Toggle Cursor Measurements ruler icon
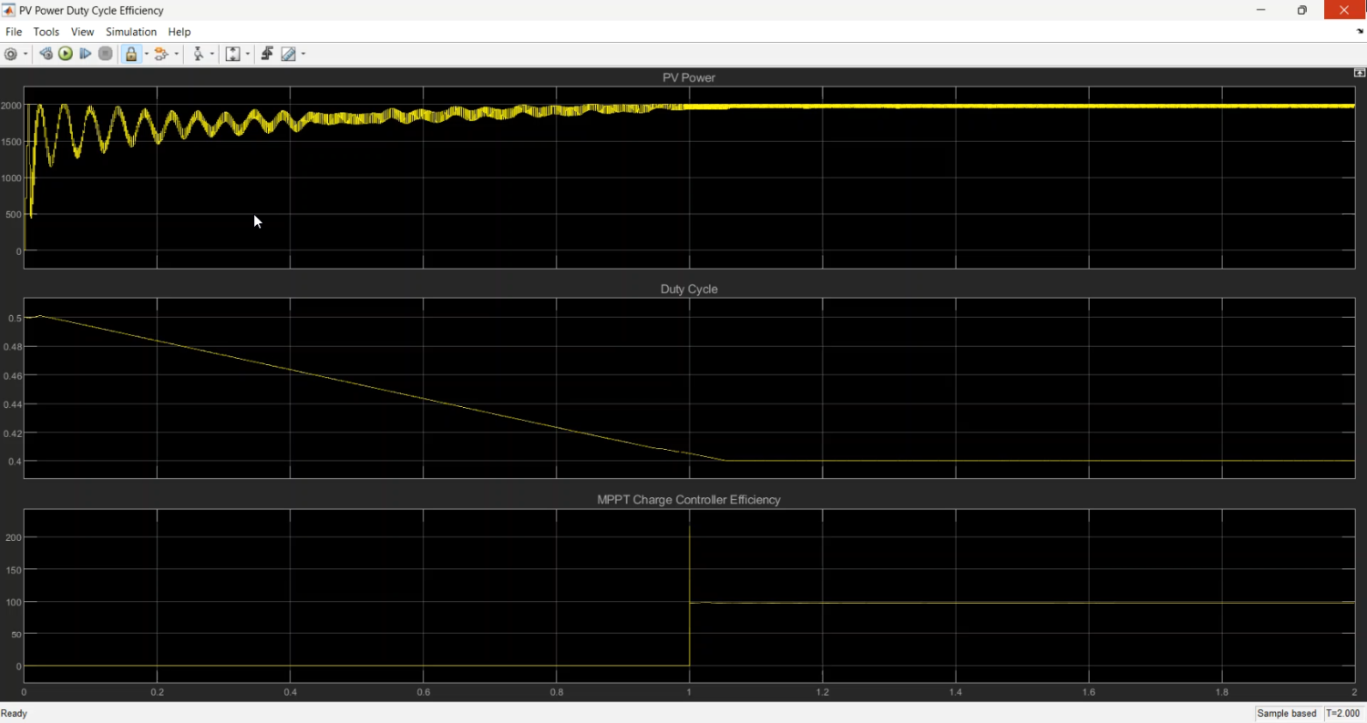This screenshot has width=1367, height=723. pyautogui.click(x=289, y=54)
